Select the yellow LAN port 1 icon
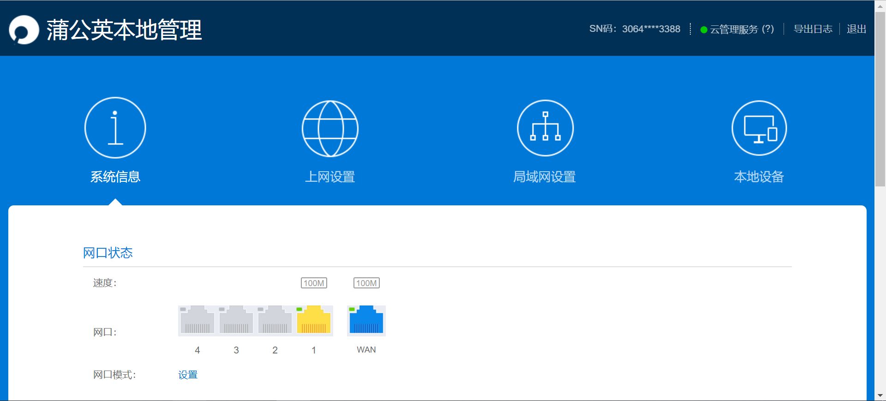The width and height of the screenshot is (886, 401). [314, 320]
